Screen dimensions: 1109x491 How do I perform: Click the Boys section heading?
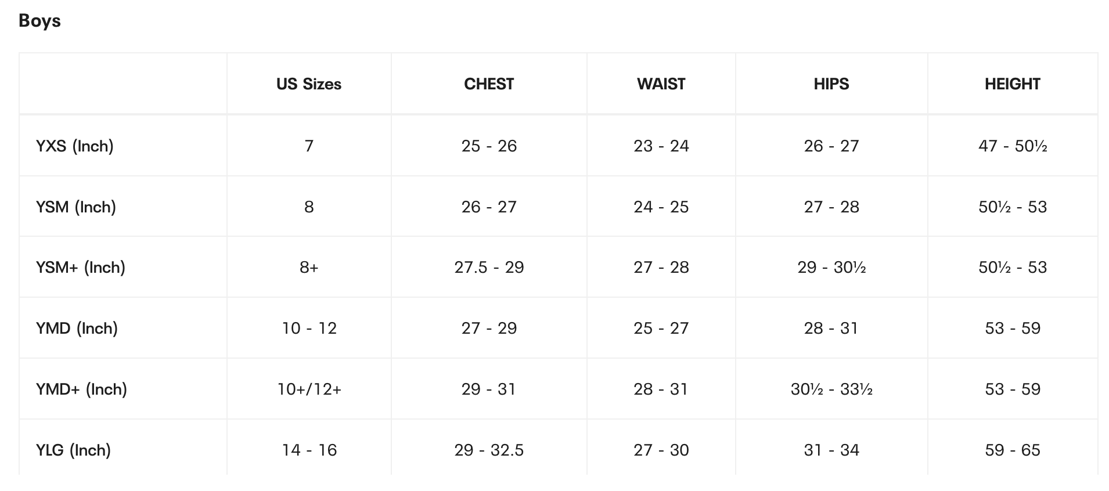click(x=39, y=21)
